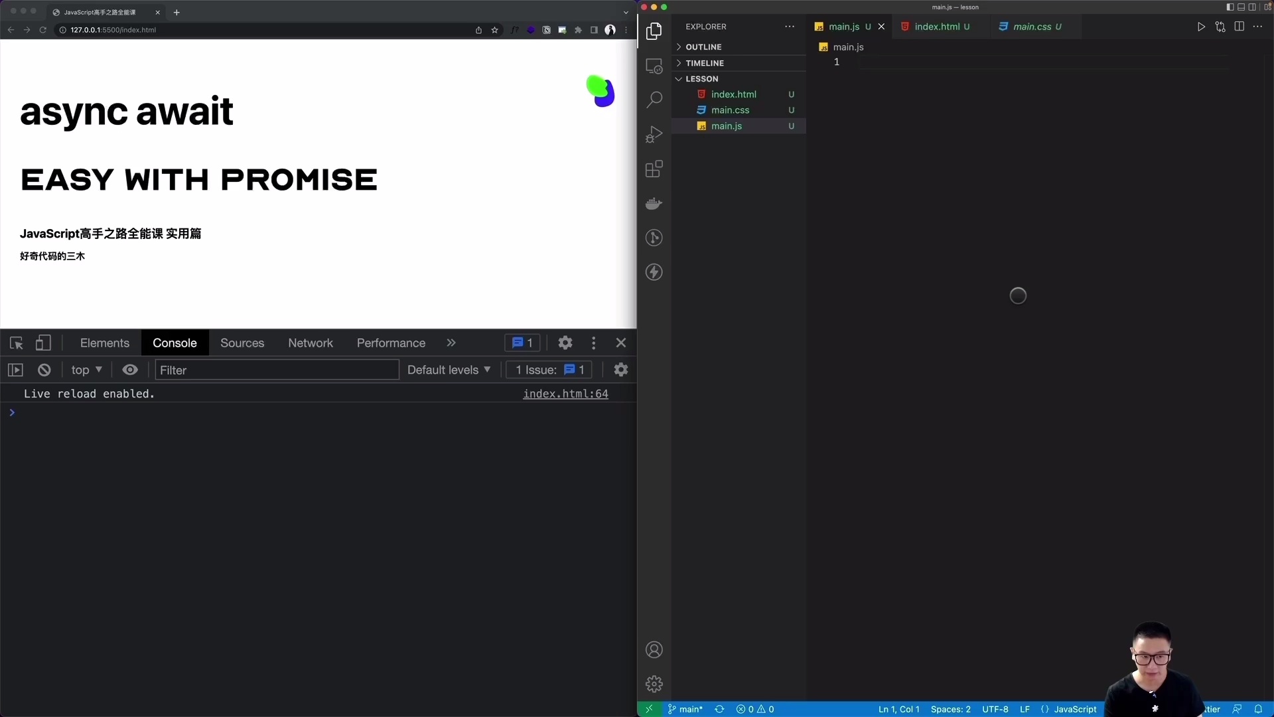Click the clear console icon
1274x717 pixels.
tap(44, 370)
